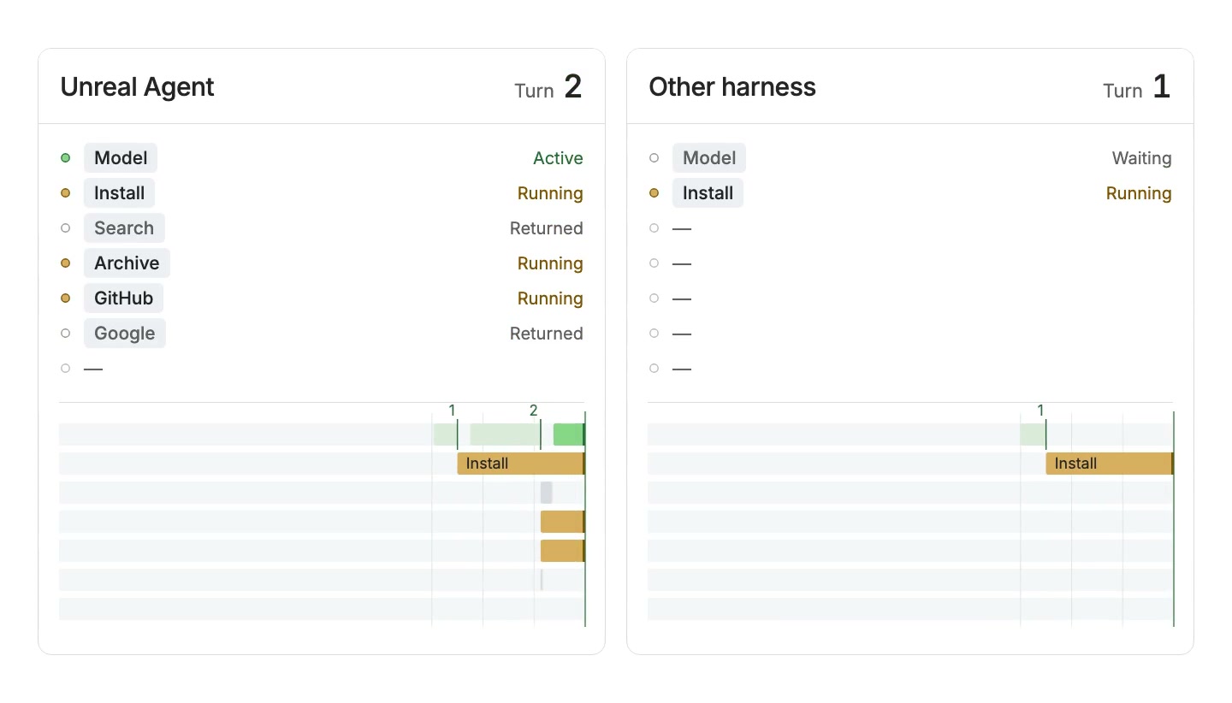Open the GitHub tool chip

(123, 298)
